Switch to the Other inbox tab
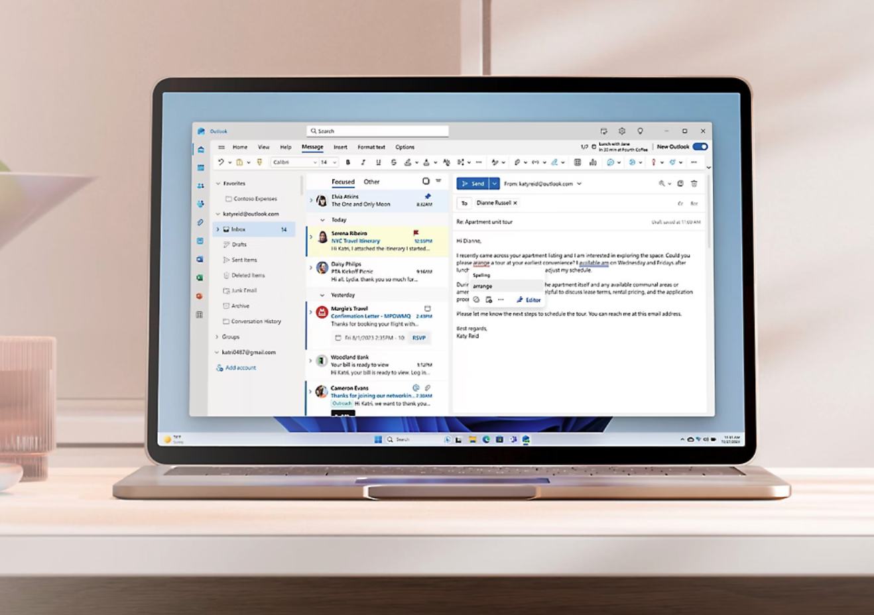The height and width of the screenshot is (615, 874). coord(371,182)
